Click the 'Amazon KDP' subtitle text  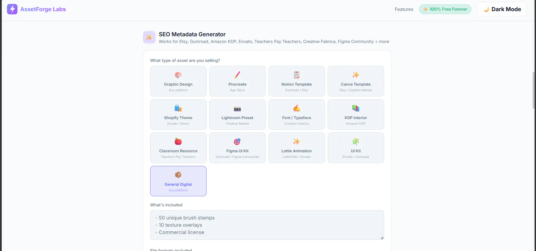pyautogui.click(x=356, y=124)
